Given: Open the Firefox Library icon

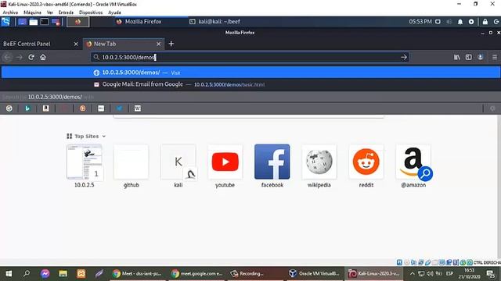Looking at the screenshot, I should point(457,57).
